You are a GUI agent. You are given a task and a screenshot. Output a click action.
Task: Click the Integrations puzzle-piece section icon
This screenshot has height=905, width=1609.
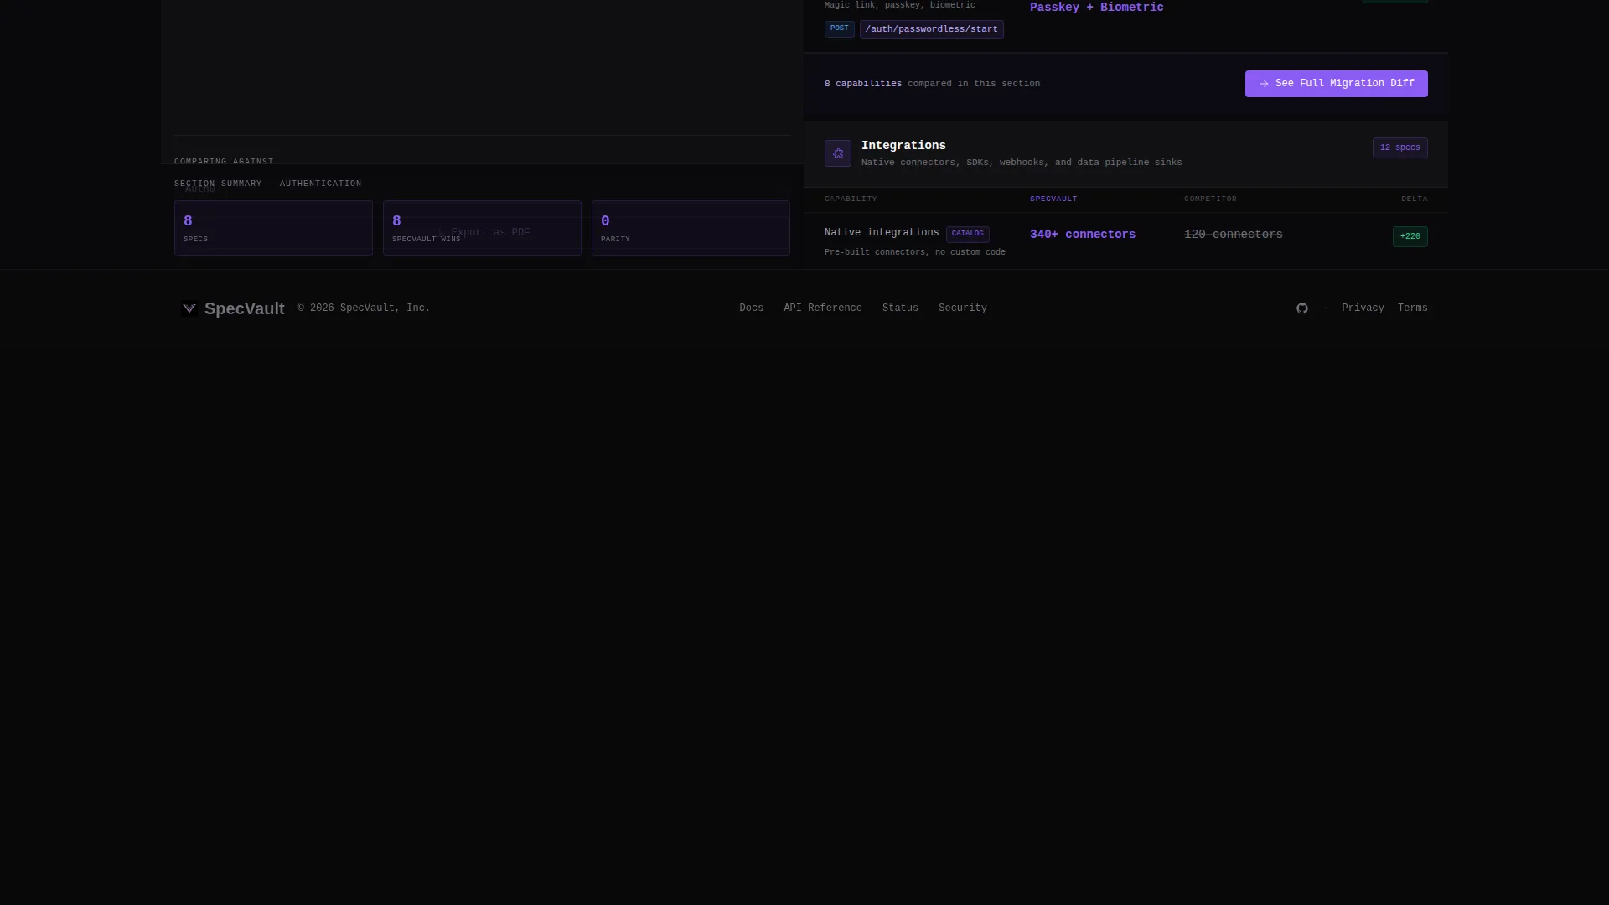pos(837,153)
